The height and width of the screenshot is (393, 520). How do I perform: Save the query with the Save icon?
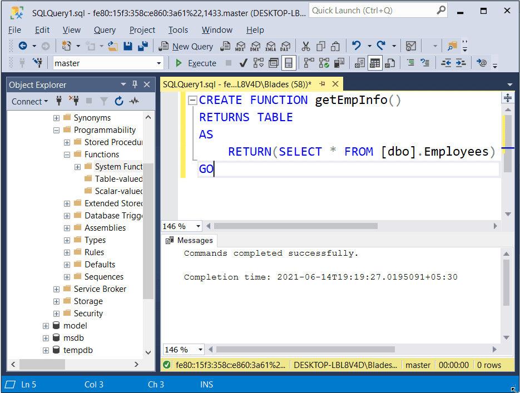click(x=129, y=46)
